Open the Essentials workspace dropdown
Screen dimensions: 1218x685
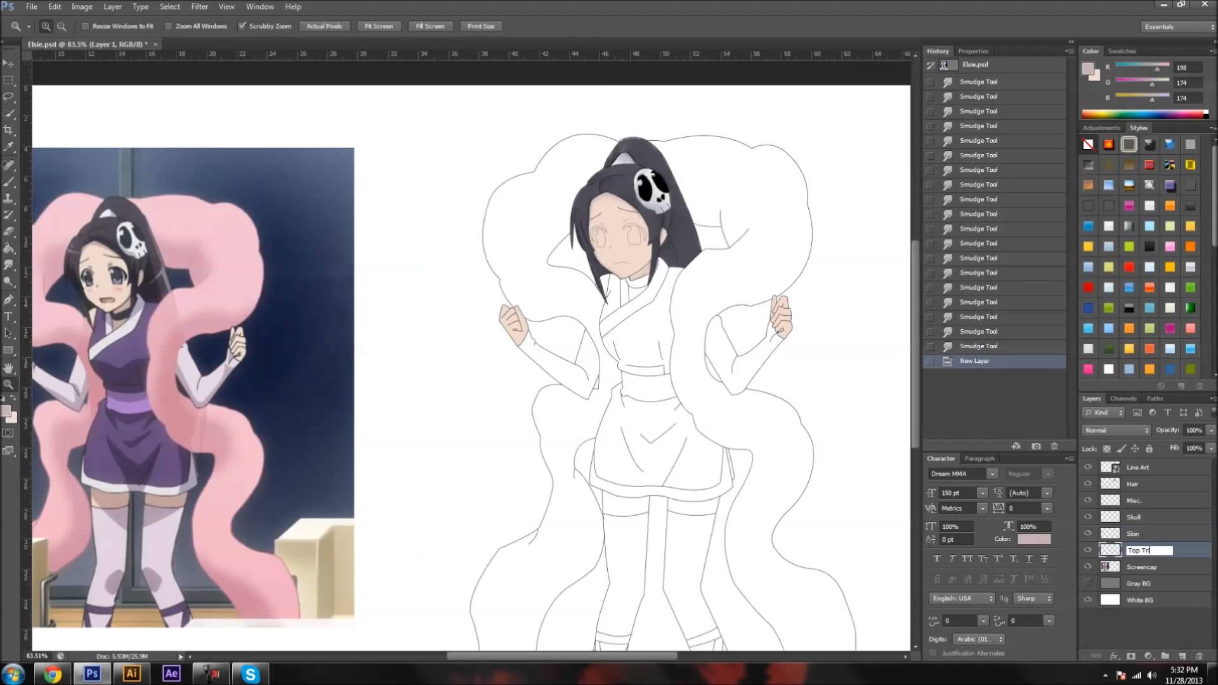pos(1178,27)
